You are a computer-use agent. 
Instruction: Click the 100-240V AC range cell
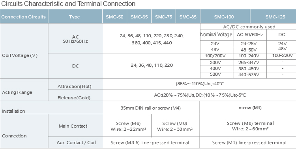(249, 56)
